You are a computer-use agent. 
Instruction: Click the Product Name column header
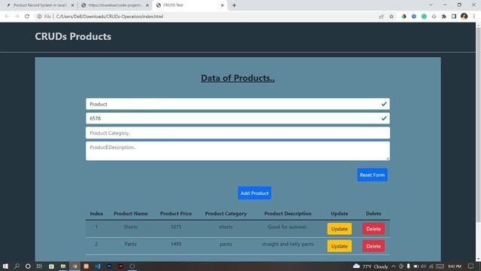(x=131, y=214)
